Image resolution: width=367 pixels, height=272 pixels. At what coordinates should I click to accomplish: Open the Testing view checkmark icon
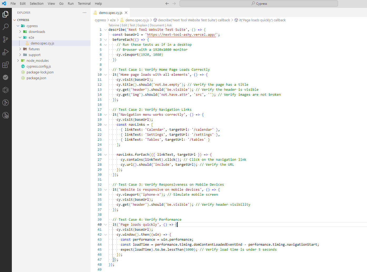[x=6, y=77]
